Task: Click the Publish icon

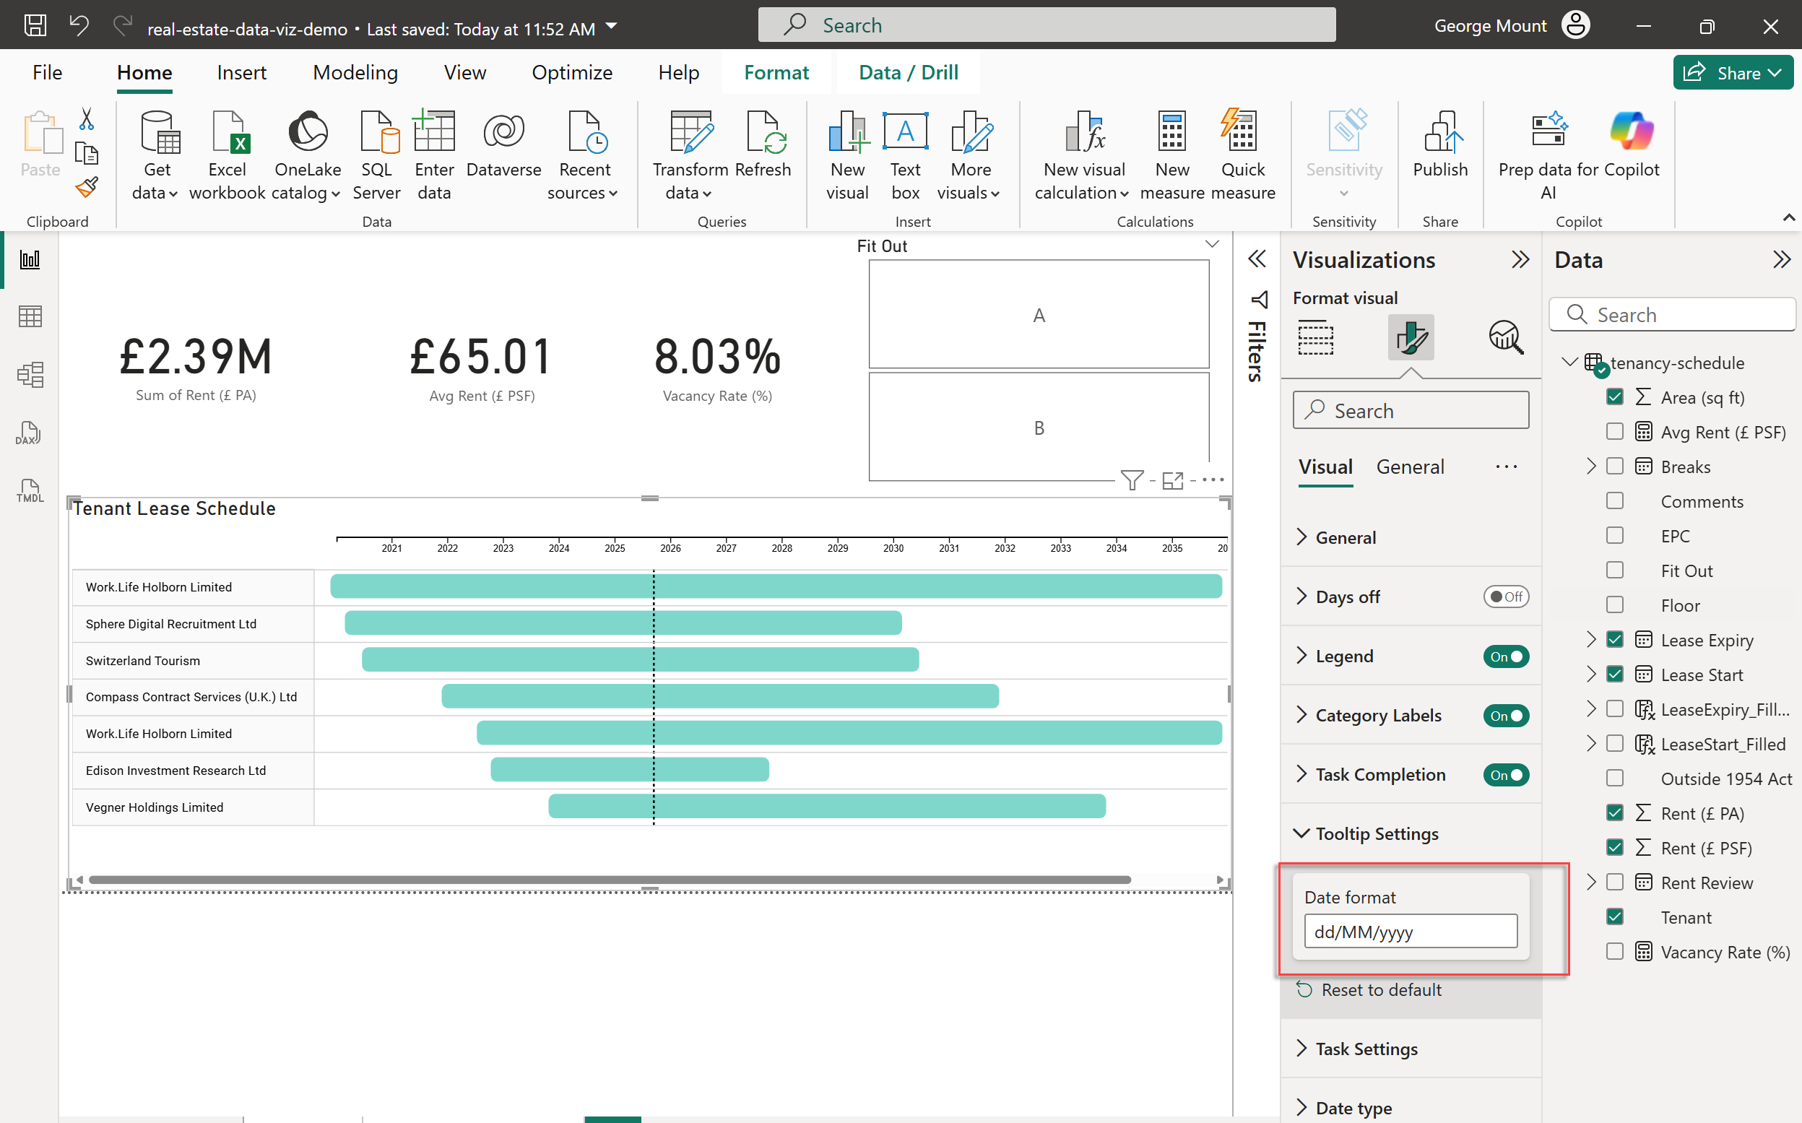Action: point(1439,134)
